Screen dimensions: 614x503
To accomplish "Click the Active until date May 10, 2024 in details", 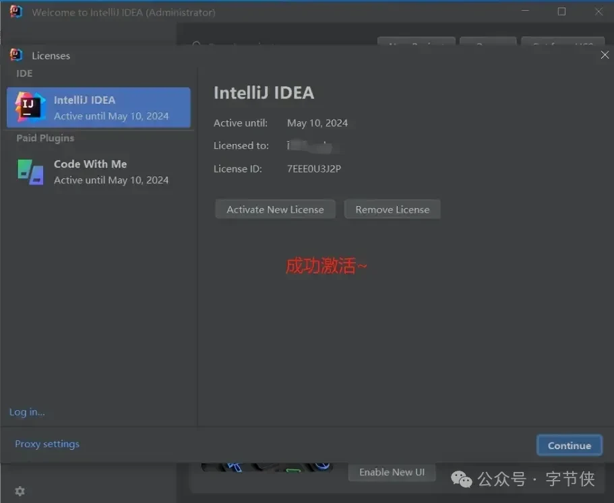I will coord(317,123).
